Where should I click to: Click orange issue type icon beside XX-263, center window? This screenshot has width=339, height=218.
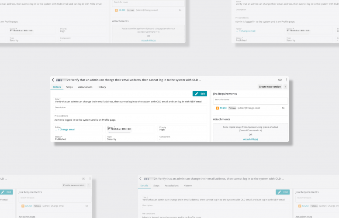click(217, 108)
